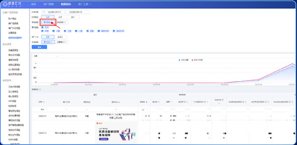Uncheck the 竖版视频 checkbox
297x145 pixels.
(x=114, y=31)
